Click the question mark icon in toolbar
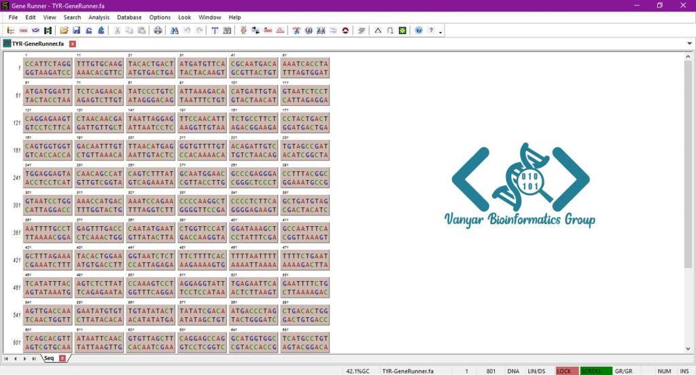Image resolution: width=696 pixels, height=375 pixels. pos(431,30)
